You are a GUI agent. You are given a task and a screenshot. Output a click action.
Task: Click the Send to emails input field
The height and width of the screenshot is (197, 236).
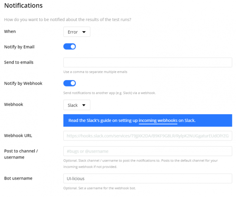pos(147,62)
